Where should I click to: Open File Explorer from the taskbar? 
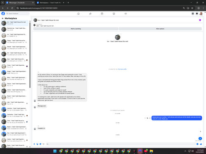pos(151,151)
